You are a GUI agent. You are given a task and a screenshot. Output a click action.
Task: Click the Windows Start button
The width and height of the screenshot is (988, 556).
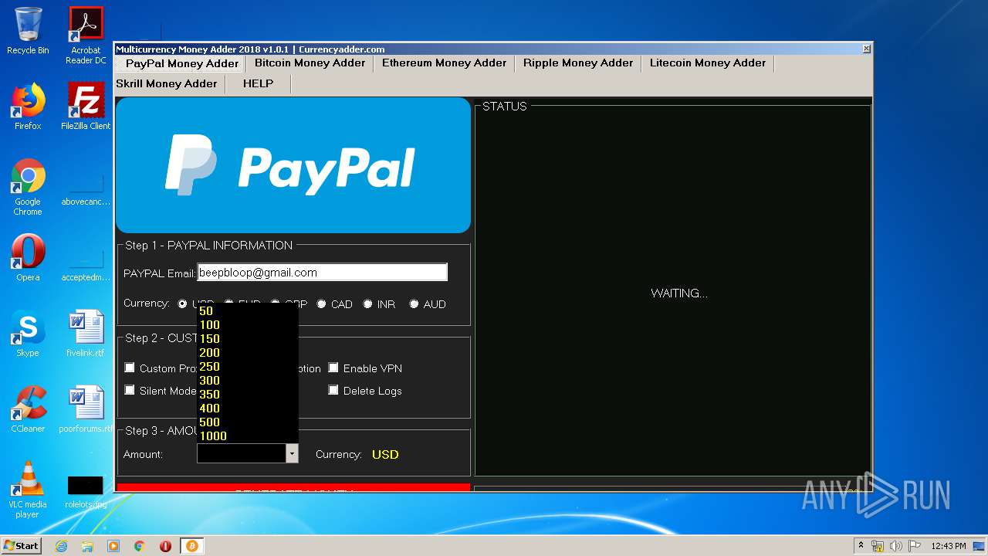(x=21, y=545)
